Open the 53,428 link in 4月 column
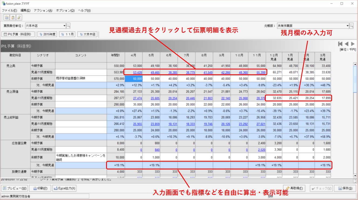Screen dimensions: 358x200 pos(138,72)
